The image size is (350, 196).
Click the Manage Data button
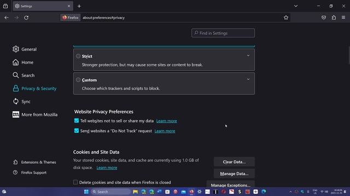(234, 174)
